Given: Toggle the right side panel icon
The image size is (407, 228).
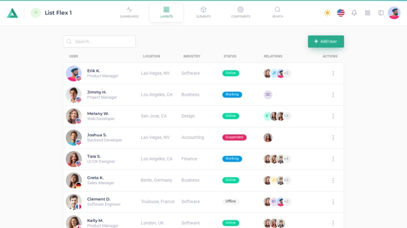Looking at the screenshot, I should (381, 13).
